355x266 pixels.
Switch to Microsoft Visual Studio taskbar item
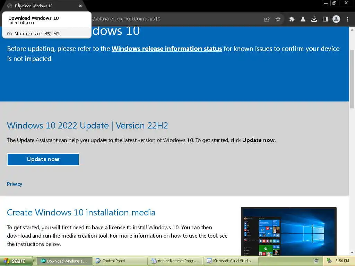pos(231,261)
